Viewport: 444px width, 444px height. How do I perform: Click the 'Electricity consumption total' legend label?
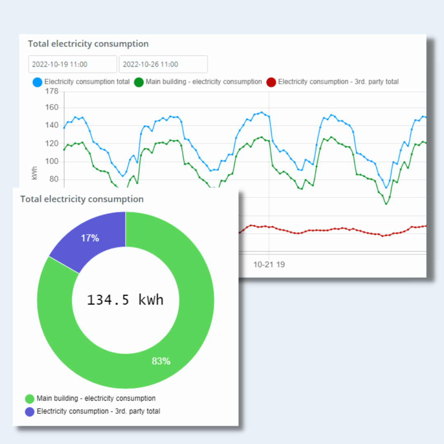point(87,82)
